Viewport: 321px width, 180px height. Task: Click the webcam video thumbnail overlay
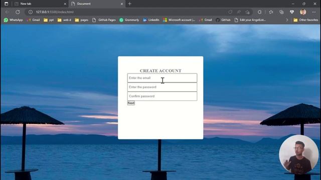click(299, 154)
